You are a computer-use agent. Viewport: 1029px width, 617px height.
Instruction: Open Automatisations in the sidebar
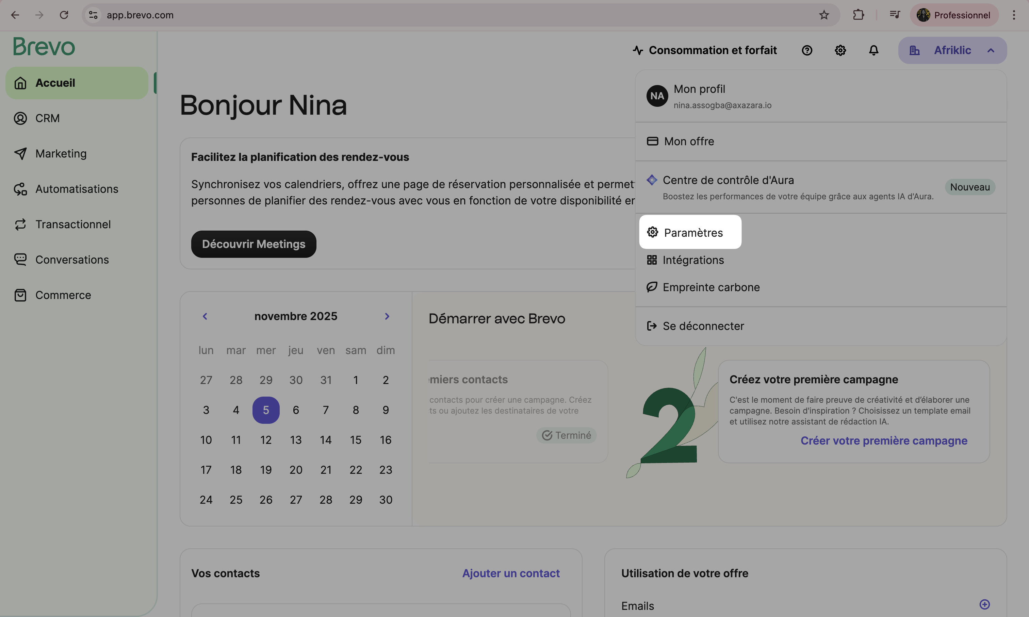tap(77, 189)
